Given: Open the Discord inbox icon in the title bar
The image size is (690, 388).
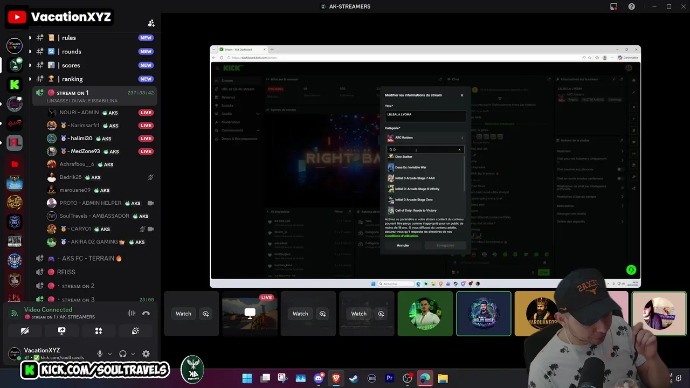Looking at the screenshot, I should pyautogui.click(x=613, y=6).
